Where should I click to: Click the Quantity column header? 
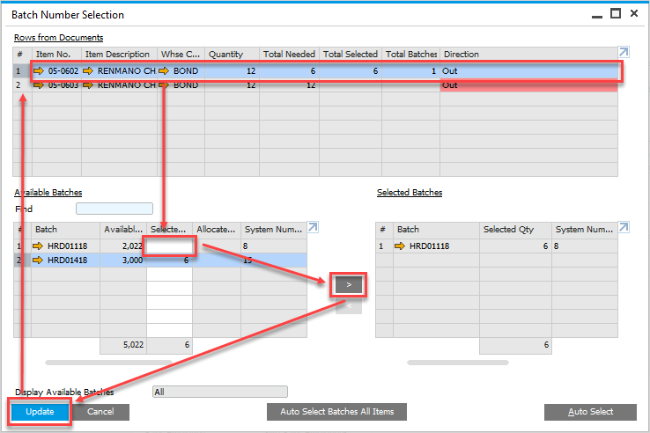coord(233,55)
